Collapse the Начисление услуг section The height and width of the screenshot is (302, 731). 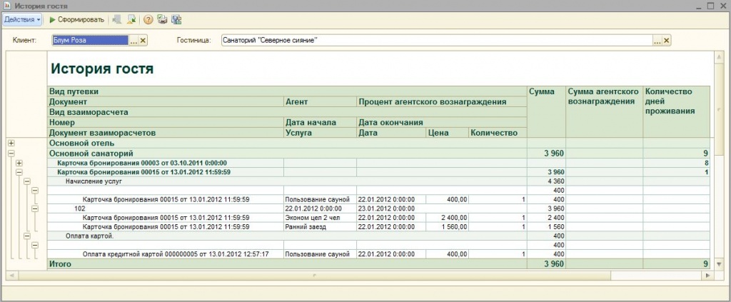coord(27,181)
